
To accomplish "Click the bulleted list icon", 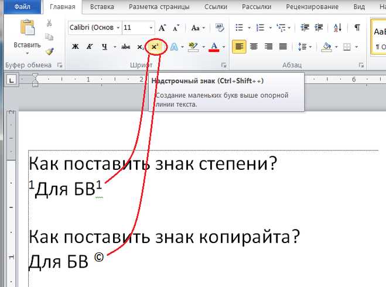I will tap(240, 28).
